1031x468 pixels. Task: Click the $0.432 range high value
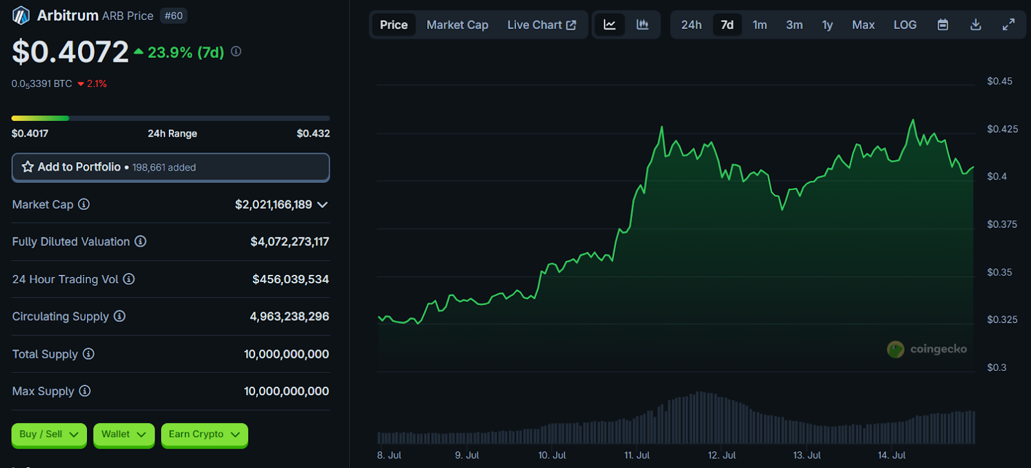click(313, 133)
